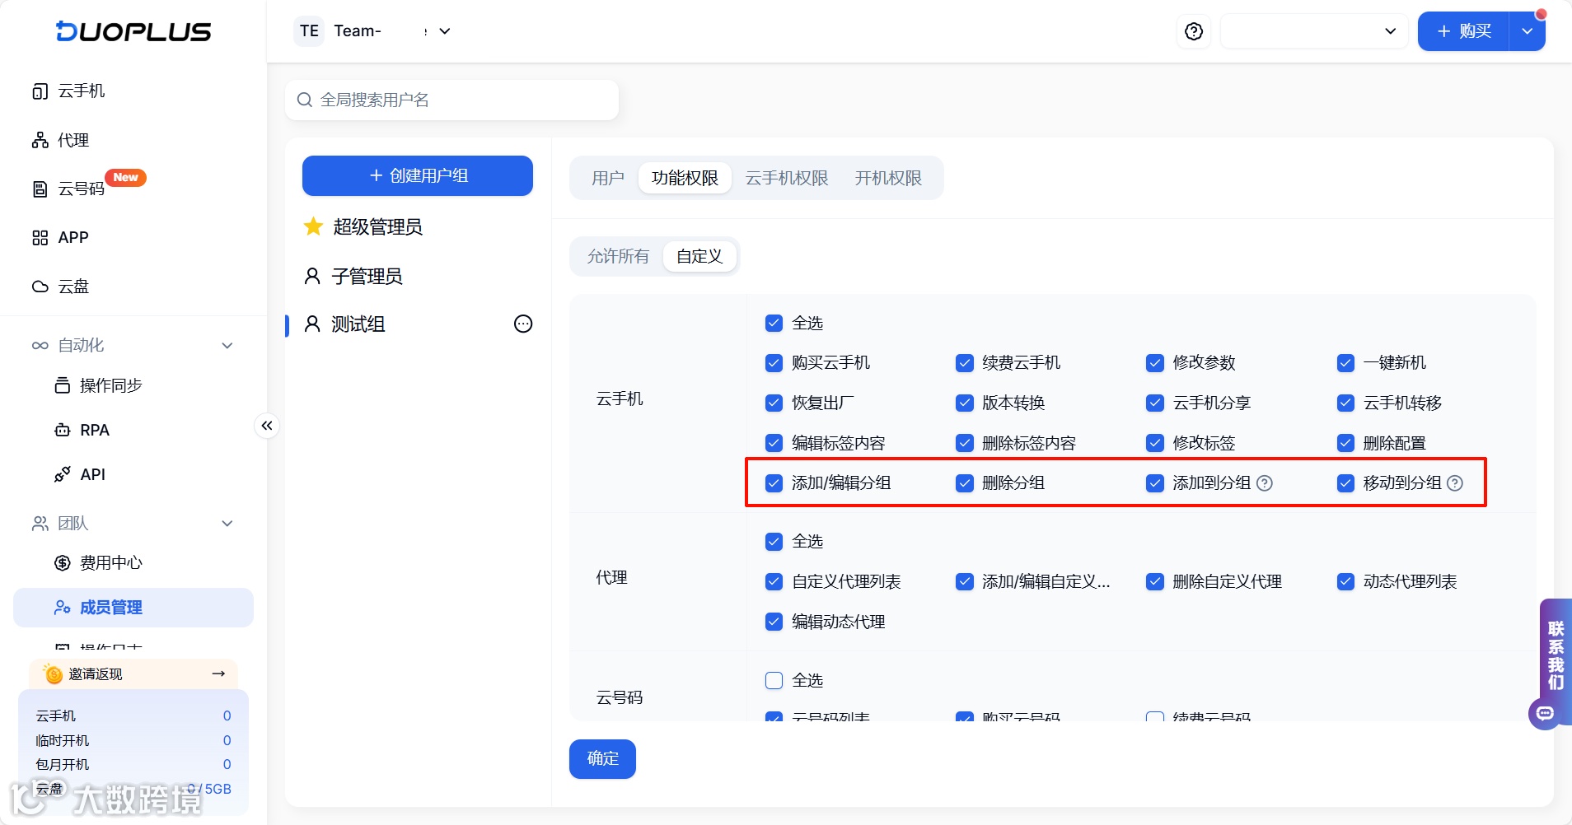Click the help icon beside 移动到分组

pos(1455,483)
